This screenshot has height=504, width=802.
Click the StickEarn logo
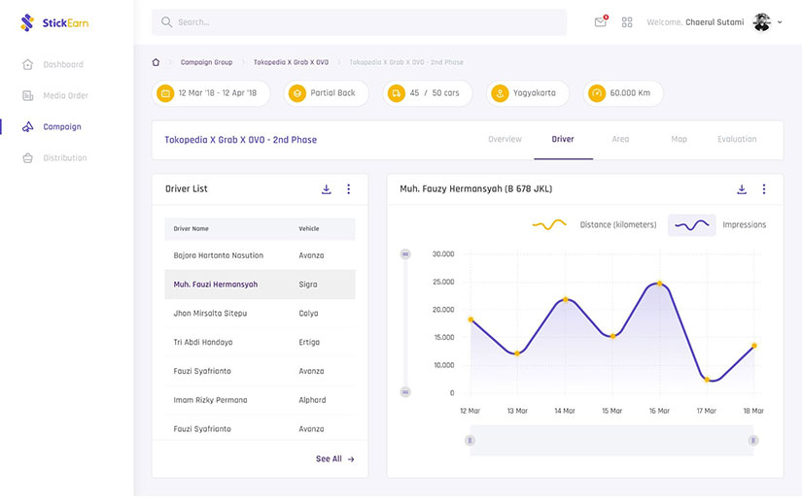(54, 22)
